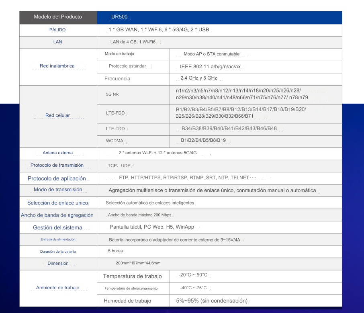Click the 'LTE-FDD' sub-label
This screenshot has width=364, height=313.
pyautogui.click(x=115, y=114)
